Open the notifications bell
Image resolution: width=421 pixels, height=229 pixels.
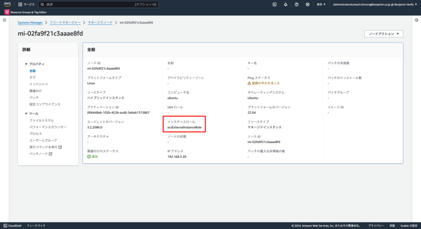pos(285,4)
